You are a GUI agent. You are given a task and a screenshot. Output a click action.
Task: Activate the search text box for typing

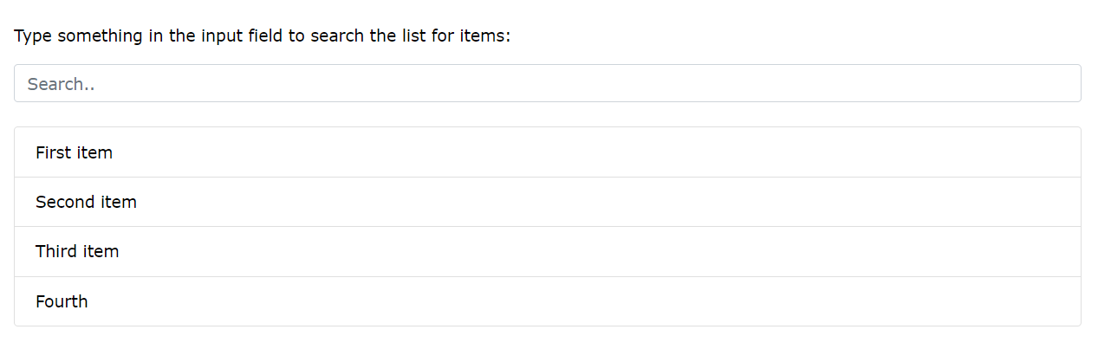[547, 84]
